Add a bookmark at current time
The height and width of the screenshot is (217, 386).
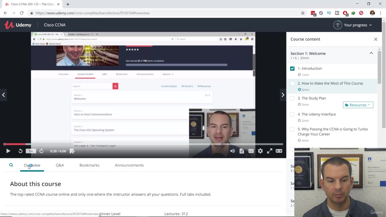[72, 151]
